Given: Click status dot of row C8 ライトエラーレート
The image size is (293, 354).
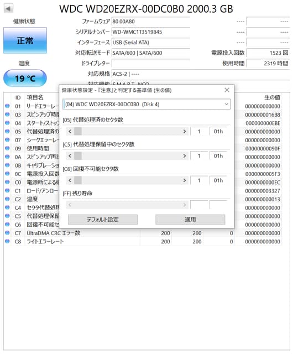Looking at the screenshot, I should point(7,241).
